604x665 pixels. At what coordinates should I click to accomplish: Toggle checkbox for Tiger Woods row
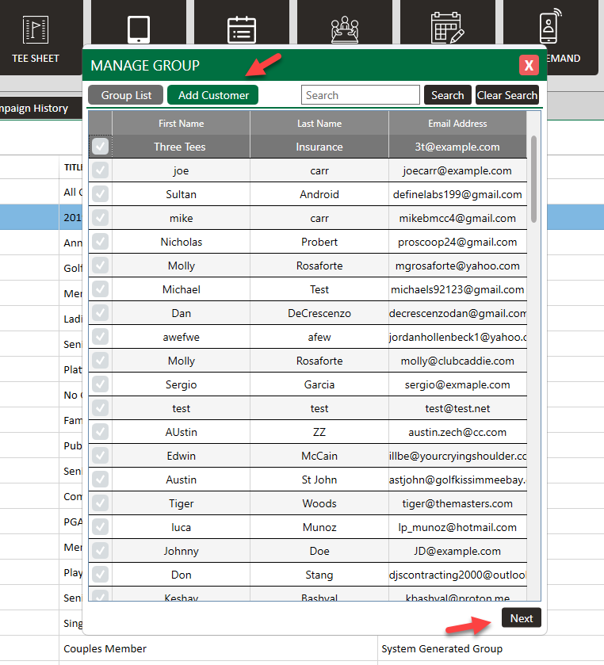(100, 503)
